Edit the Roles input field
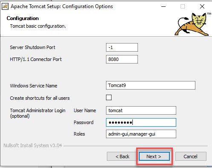The height and width of the screenshot is (168, 212). point(141,134)
